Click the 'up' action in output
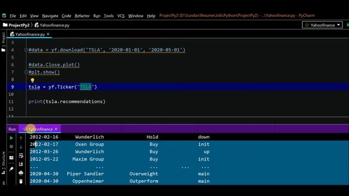The height and width of the screenshot is (196, 349). pyautogui.click(x=207, y=152)
